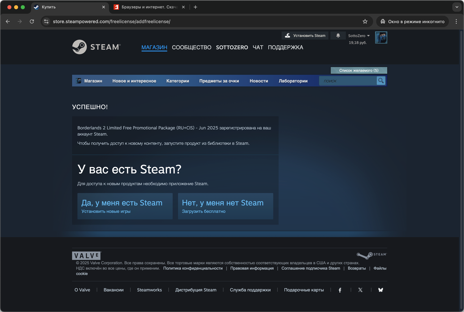Click the small avatar icon beside Магазин
This screenshot has height=312, width=464.
point(79,81)
